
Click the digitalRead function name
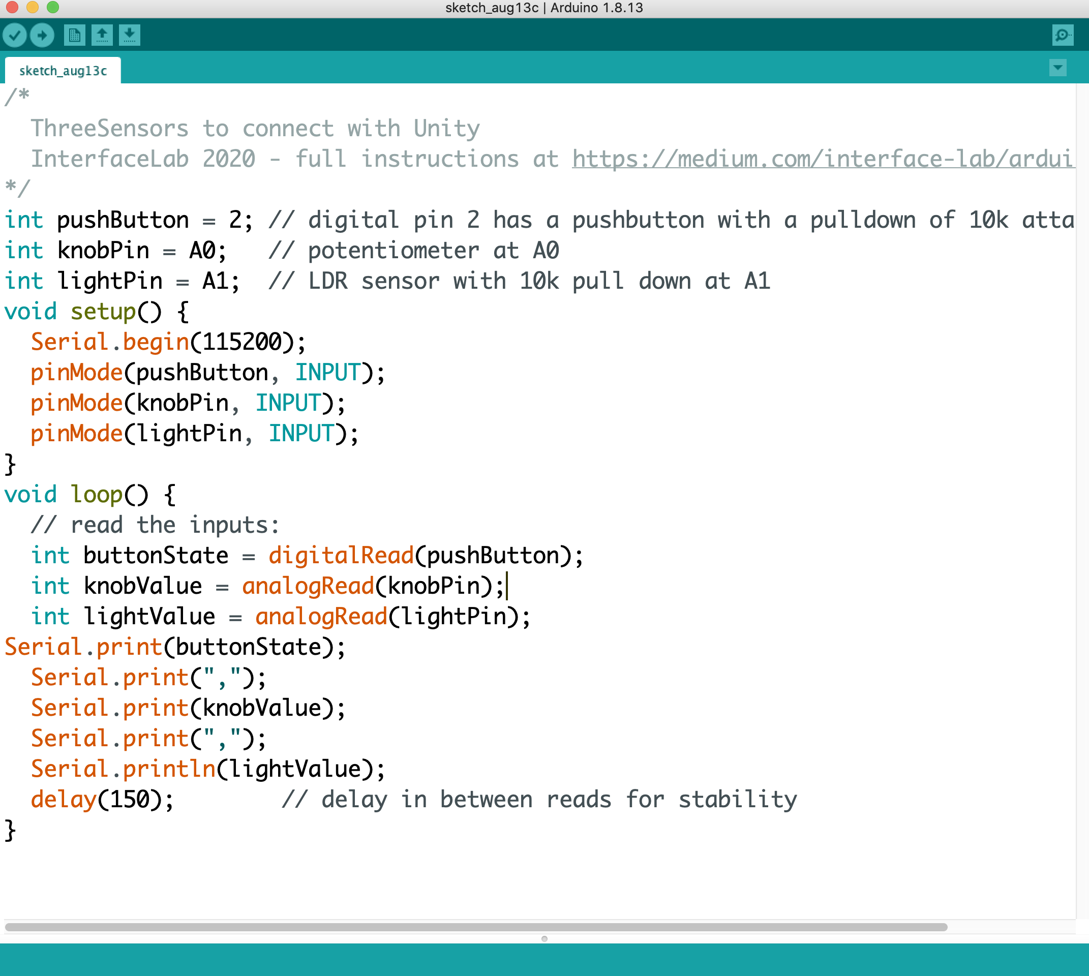tap(341, 556)
